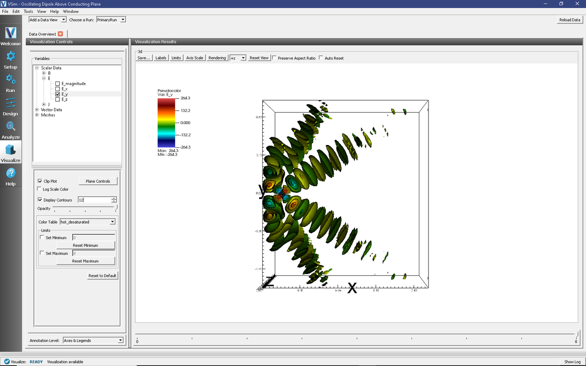Viewport: 586px width, 366px height.
Task: Open the Color Table dropdown
Action: [x=87, y=222]
